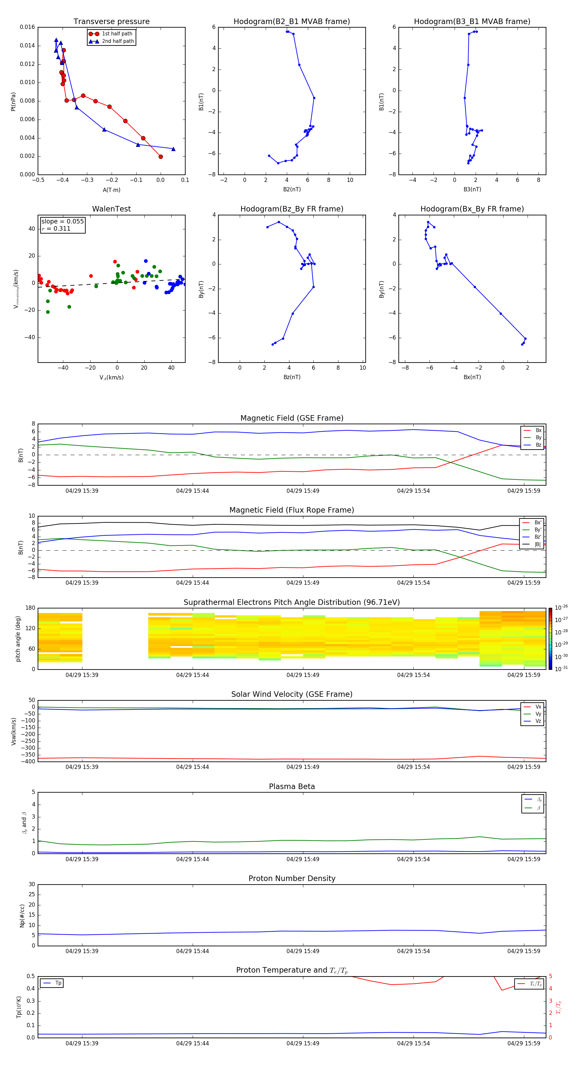Screen dimensions: 584x1072
Task: Click 'Proton Number Density' plot title
Action: 292,878
